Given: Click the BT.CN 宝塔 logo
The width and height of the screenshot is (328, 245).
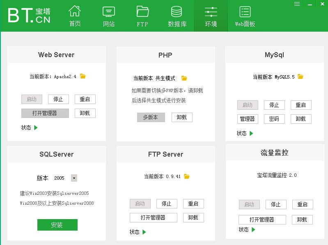Looking at the screenshot, I should coord(29,15).
